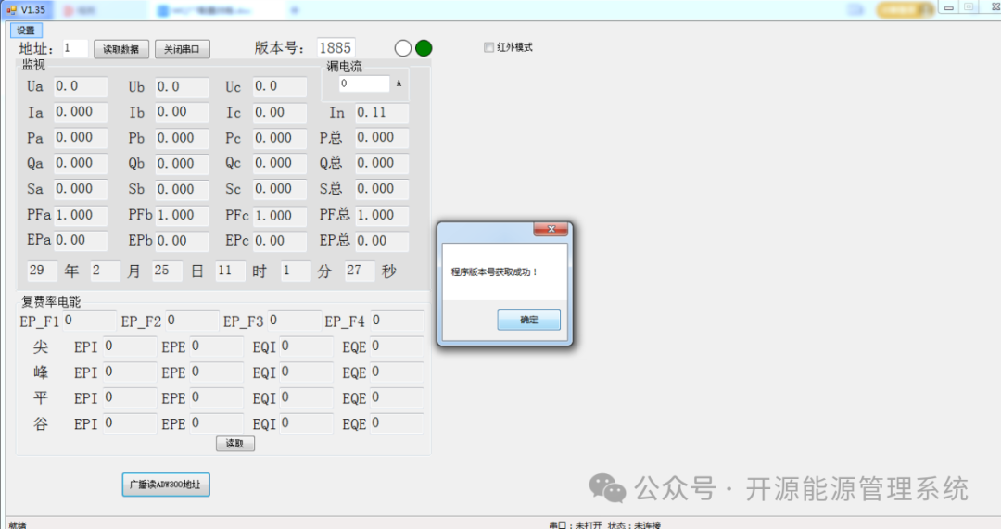Click the Sc apparent power field
The image size is (1001, 529).
[x=280, y=190]
